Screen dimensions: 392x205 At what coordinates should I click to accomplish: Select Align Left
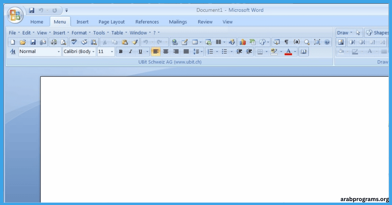click(x=156, y=52)
